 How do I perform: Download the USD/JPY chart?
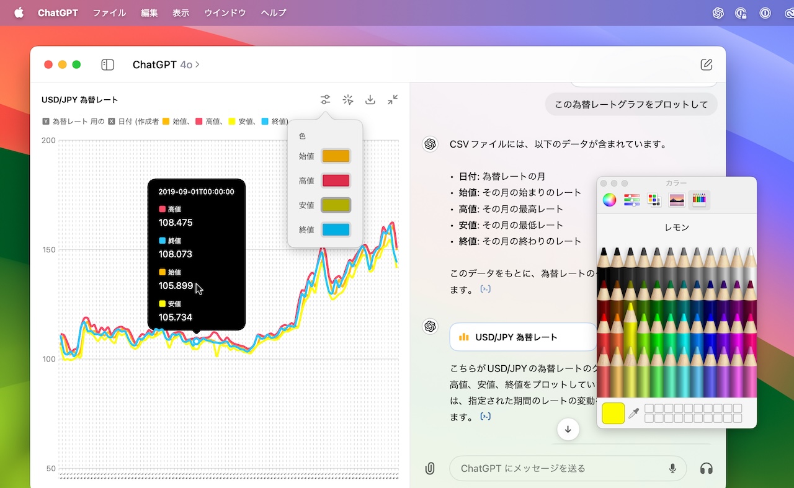pos(370,99)
